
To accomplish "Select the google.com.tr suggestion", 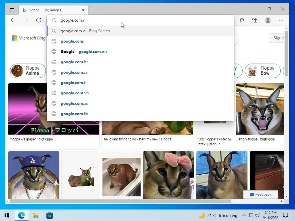I will pos(140,83).
